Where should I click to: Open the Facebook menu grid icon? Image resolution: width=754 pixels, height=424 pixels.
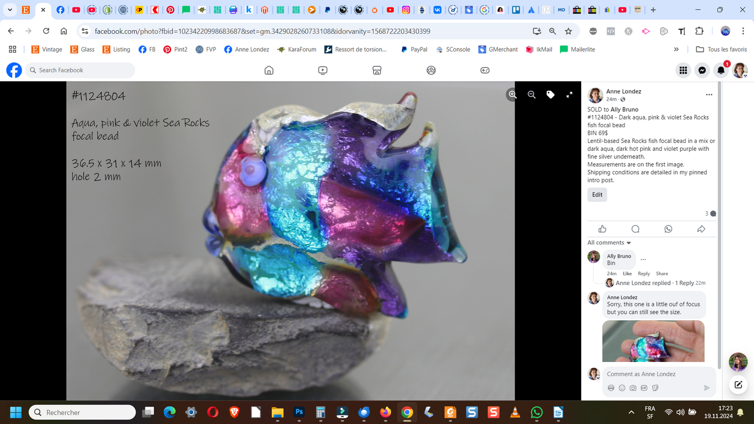[x=683, y=70]
